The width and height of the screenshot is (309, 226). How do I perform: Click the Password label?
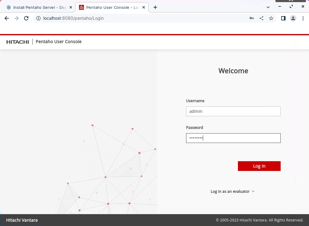[195, 127]
